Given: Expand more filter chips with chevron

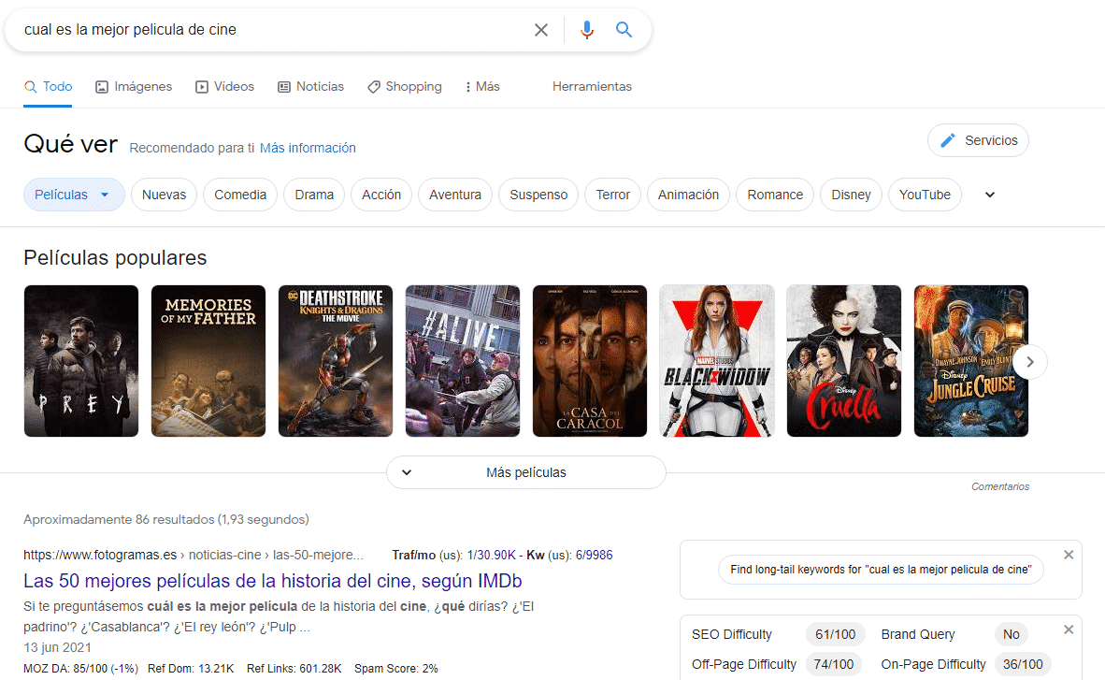Looking at the screenshot, I should coord(990,195).
